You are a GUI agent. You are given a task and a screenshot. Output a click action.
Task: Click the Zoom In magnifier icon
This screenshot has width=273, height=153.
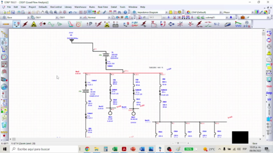pos(47,12)
